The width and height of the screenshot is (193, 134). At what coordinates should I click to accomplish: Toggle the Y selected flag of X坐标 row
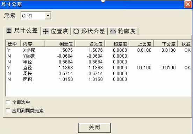point(9,50)
